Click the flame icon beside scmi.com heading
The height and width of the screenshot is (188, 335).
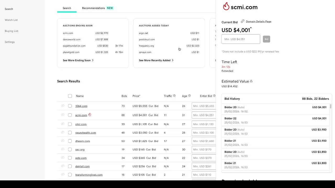(x=226, y=6)
